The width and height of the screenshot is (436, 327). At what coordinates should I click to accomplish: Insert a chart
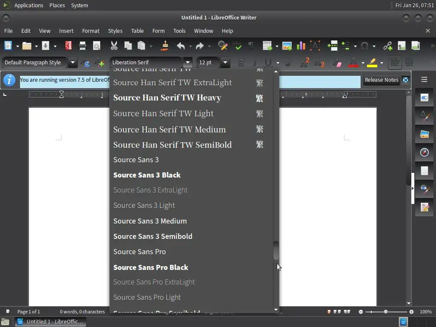tap(301, 46)
